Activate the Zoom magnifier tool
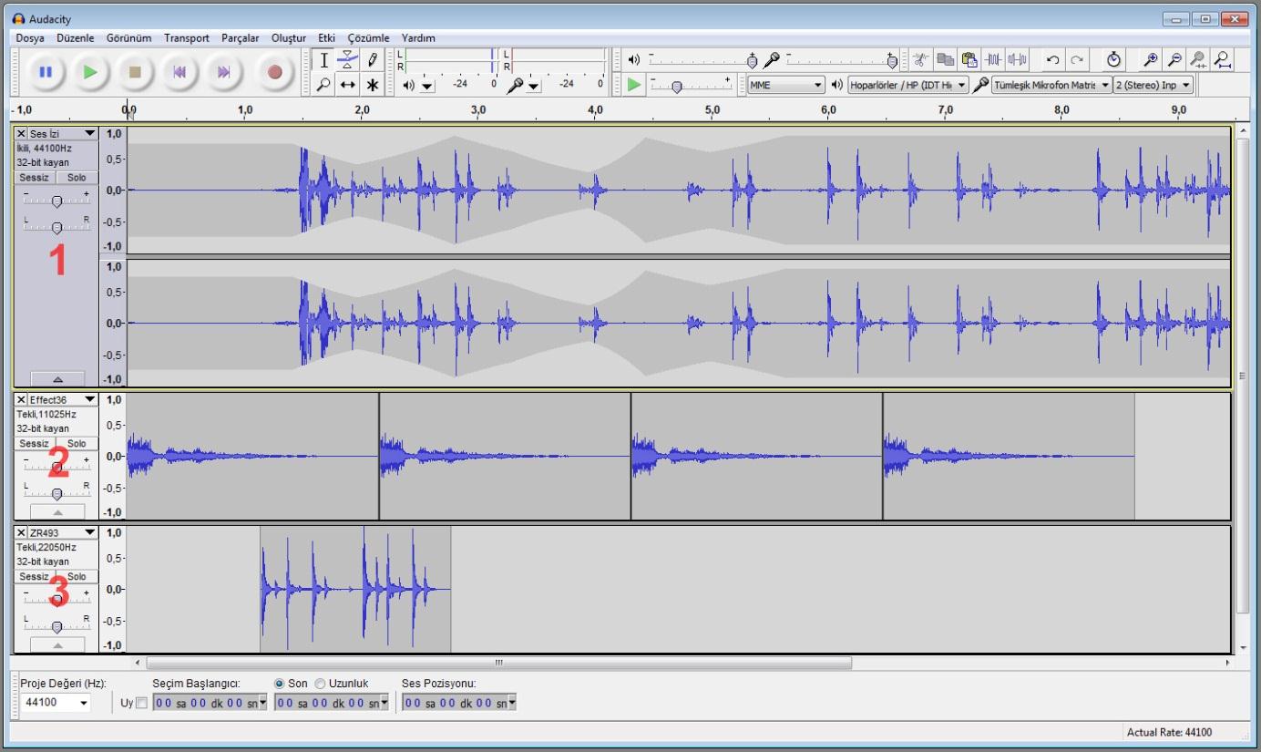 coord(323,84)
